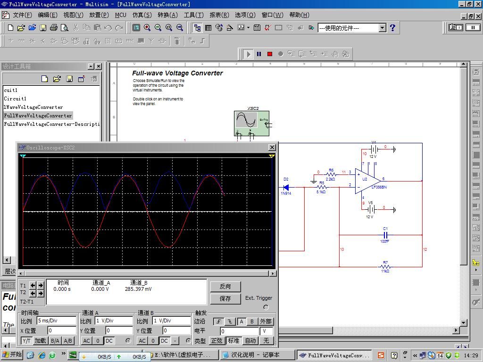Set Channel B coupling to AC
This screenshot has width=483, height=362.
(142, 341)
